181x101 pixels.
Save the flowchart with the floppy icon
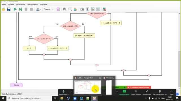click(x=9, y=9)
